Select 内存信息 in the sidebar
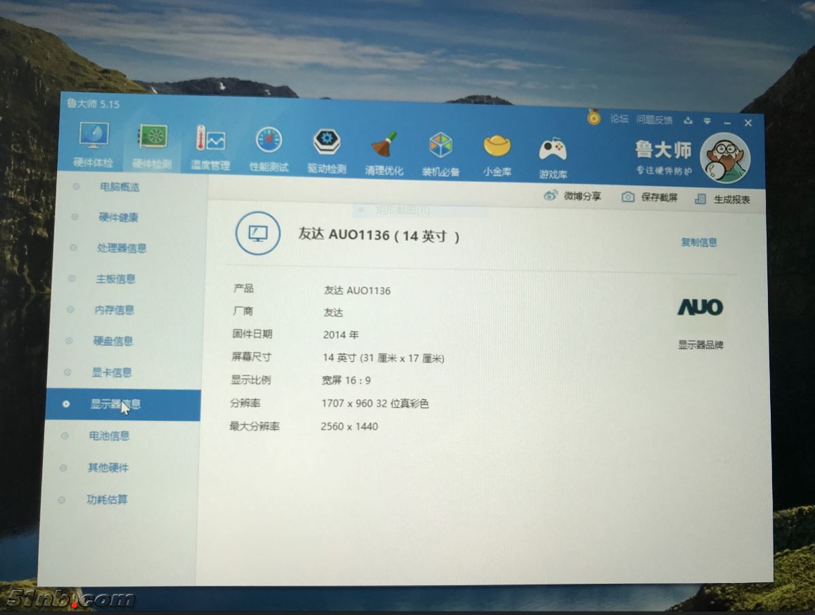Viewport: 815px width, 615px height. (x=114, y=310)
